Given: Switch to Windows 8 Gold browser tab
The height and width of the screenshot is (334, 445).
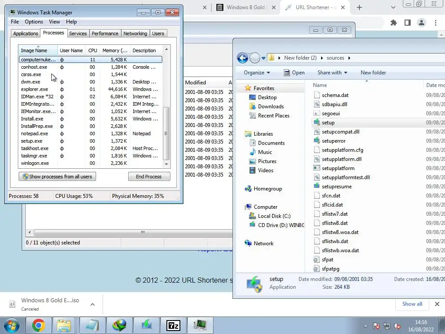Looking at the screenshot, I should [246, 7].
